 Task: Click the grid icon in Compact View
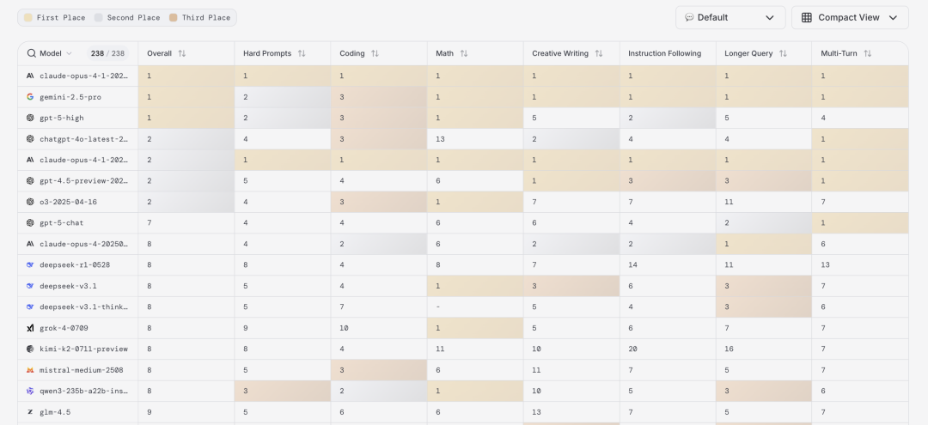click(807, 17)
